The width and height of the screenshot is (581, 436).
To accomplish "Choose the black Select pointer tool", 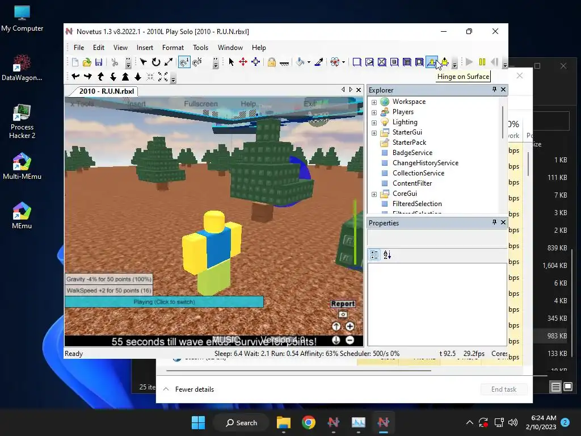I will tap(231, 62).
